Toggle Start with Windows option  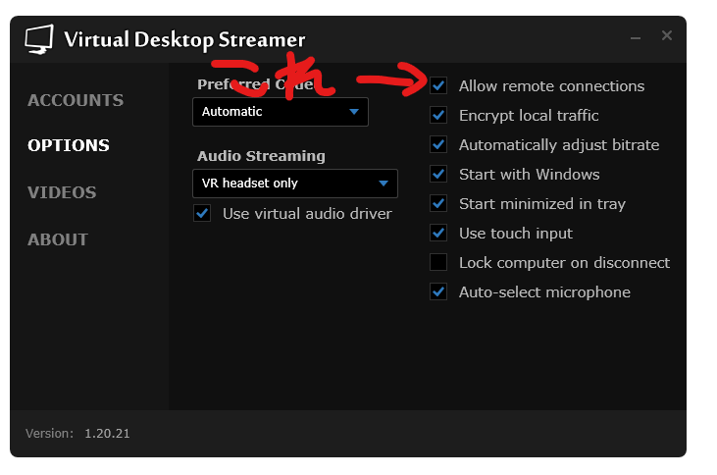click(438, 174)
